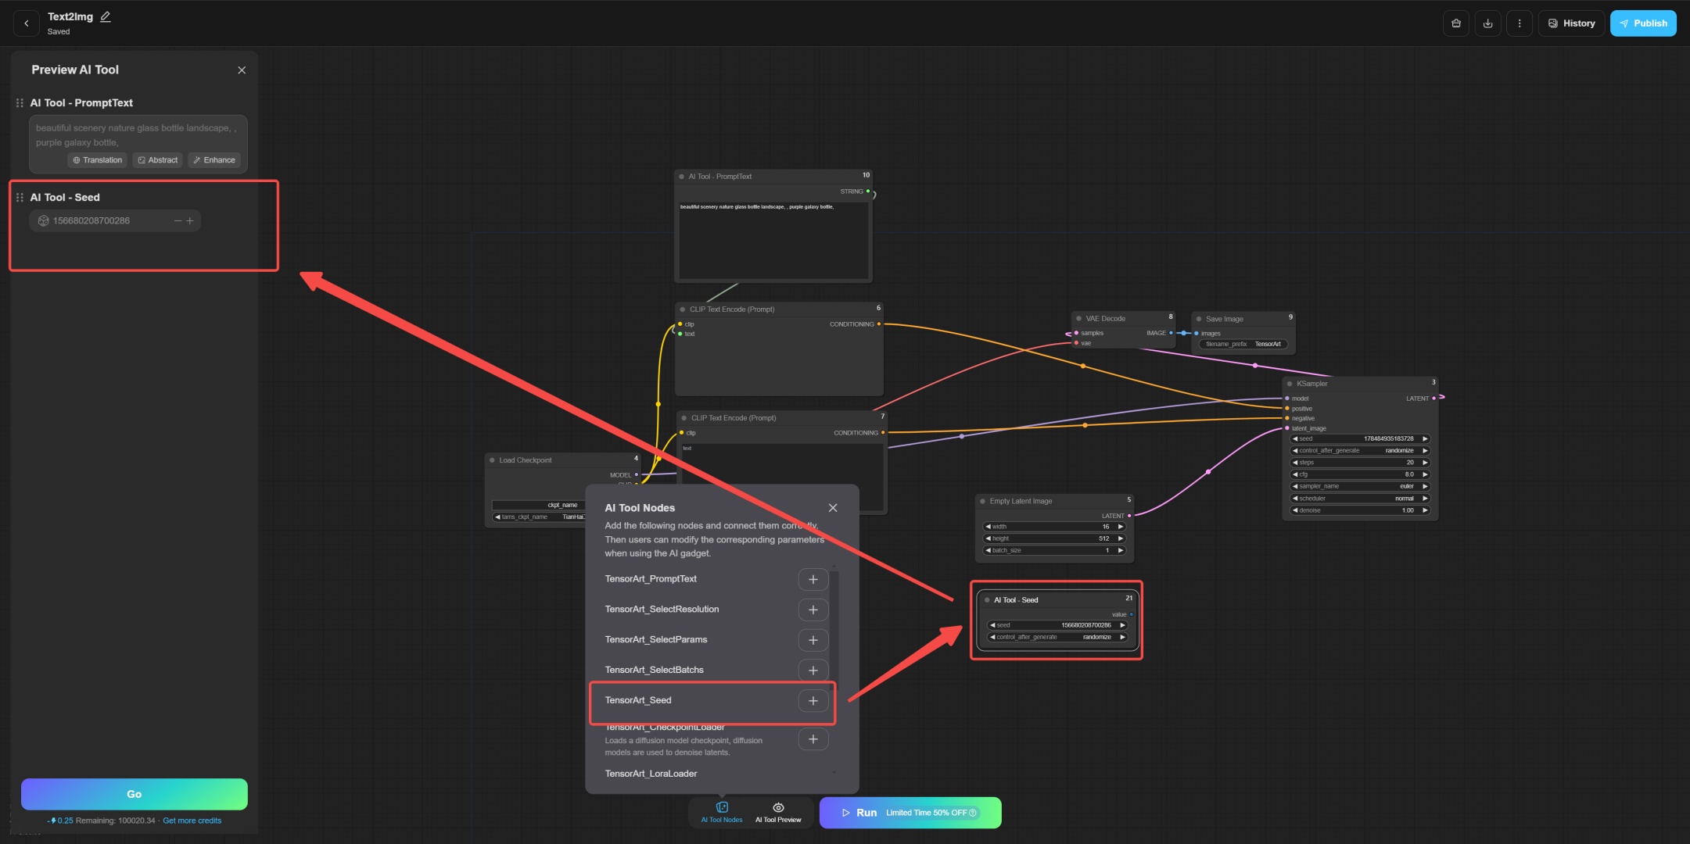Toggle the Abstract prompt option

[157, 160]
